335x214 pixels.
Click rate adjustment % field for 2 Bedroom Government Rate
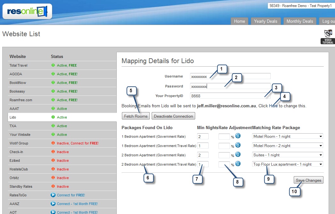(x=224, y=155)
